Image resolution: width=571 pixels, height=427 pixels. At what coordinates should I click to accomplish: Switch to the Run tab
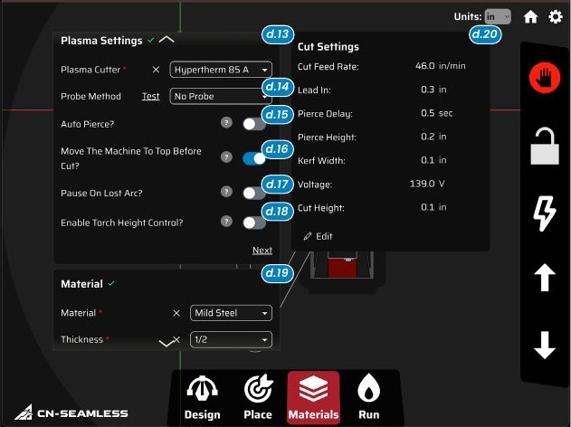click(x=369, y=397)
